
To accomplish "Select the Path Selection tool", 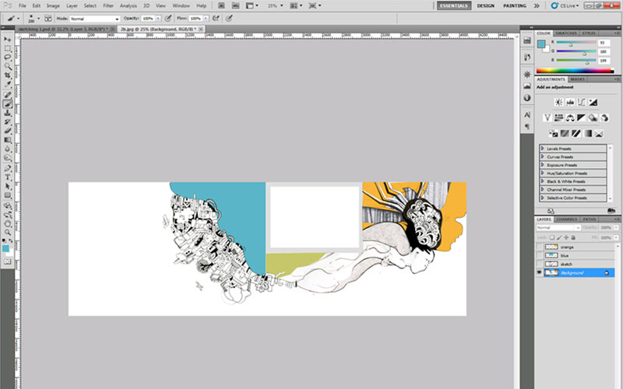I will point(8,186).
